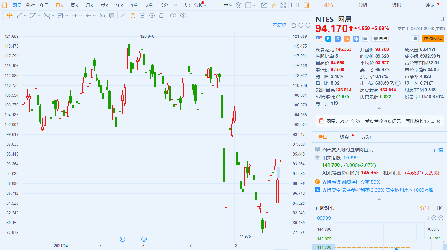Open 详情 company details link

[438, 149]
